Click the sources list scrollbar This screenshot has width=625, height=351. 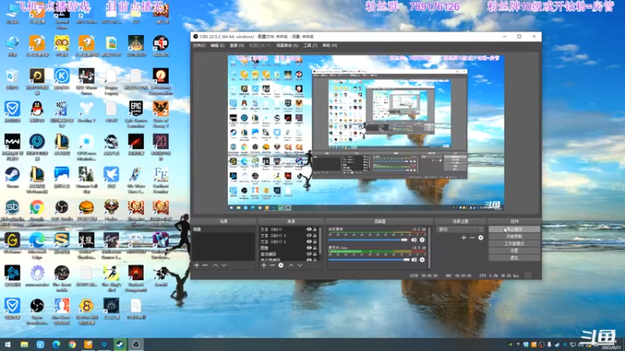coord(320,241)
